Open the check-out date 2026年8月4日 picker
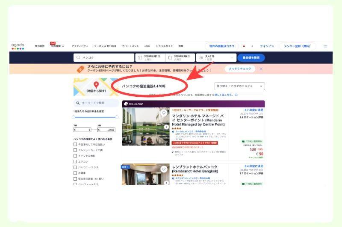 180,57
